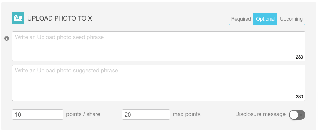Switch to the Upcoming option
The width and height of the screenshot is (318, 132).
[291, 19]
